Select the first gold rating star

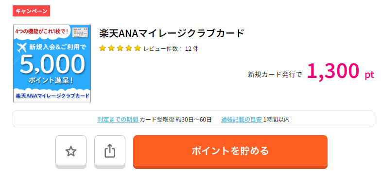(103, 48)
